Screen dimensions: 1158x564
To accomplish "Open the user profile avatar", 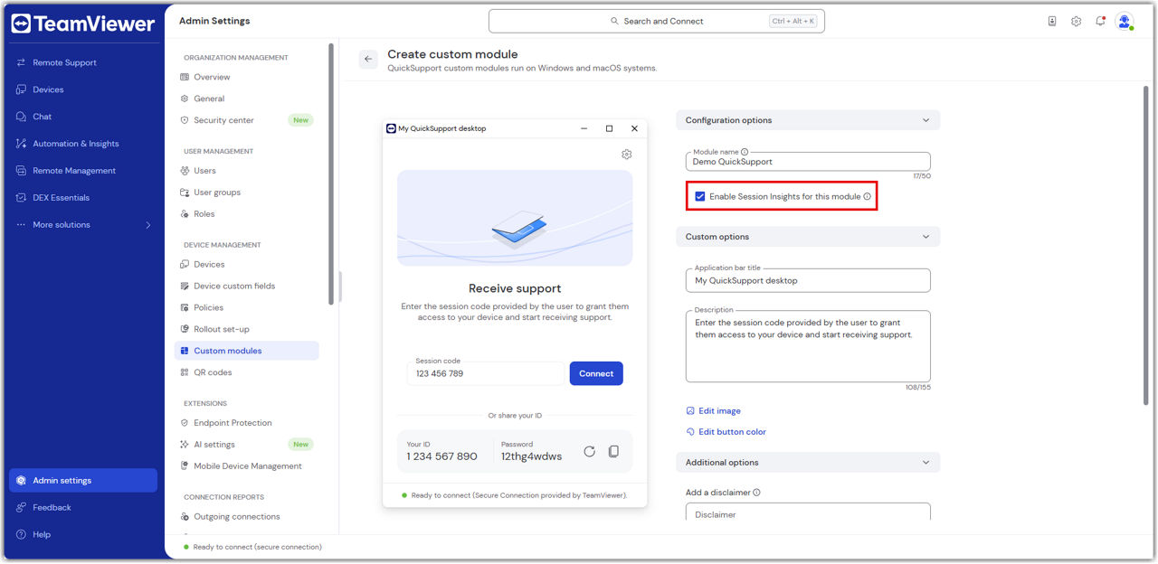I will [x=1125, y=21].
